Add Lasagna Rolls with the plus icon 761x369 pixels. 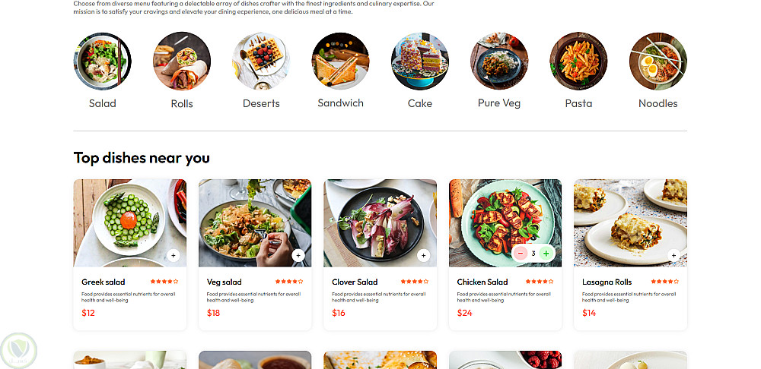(x=673, y=255)
